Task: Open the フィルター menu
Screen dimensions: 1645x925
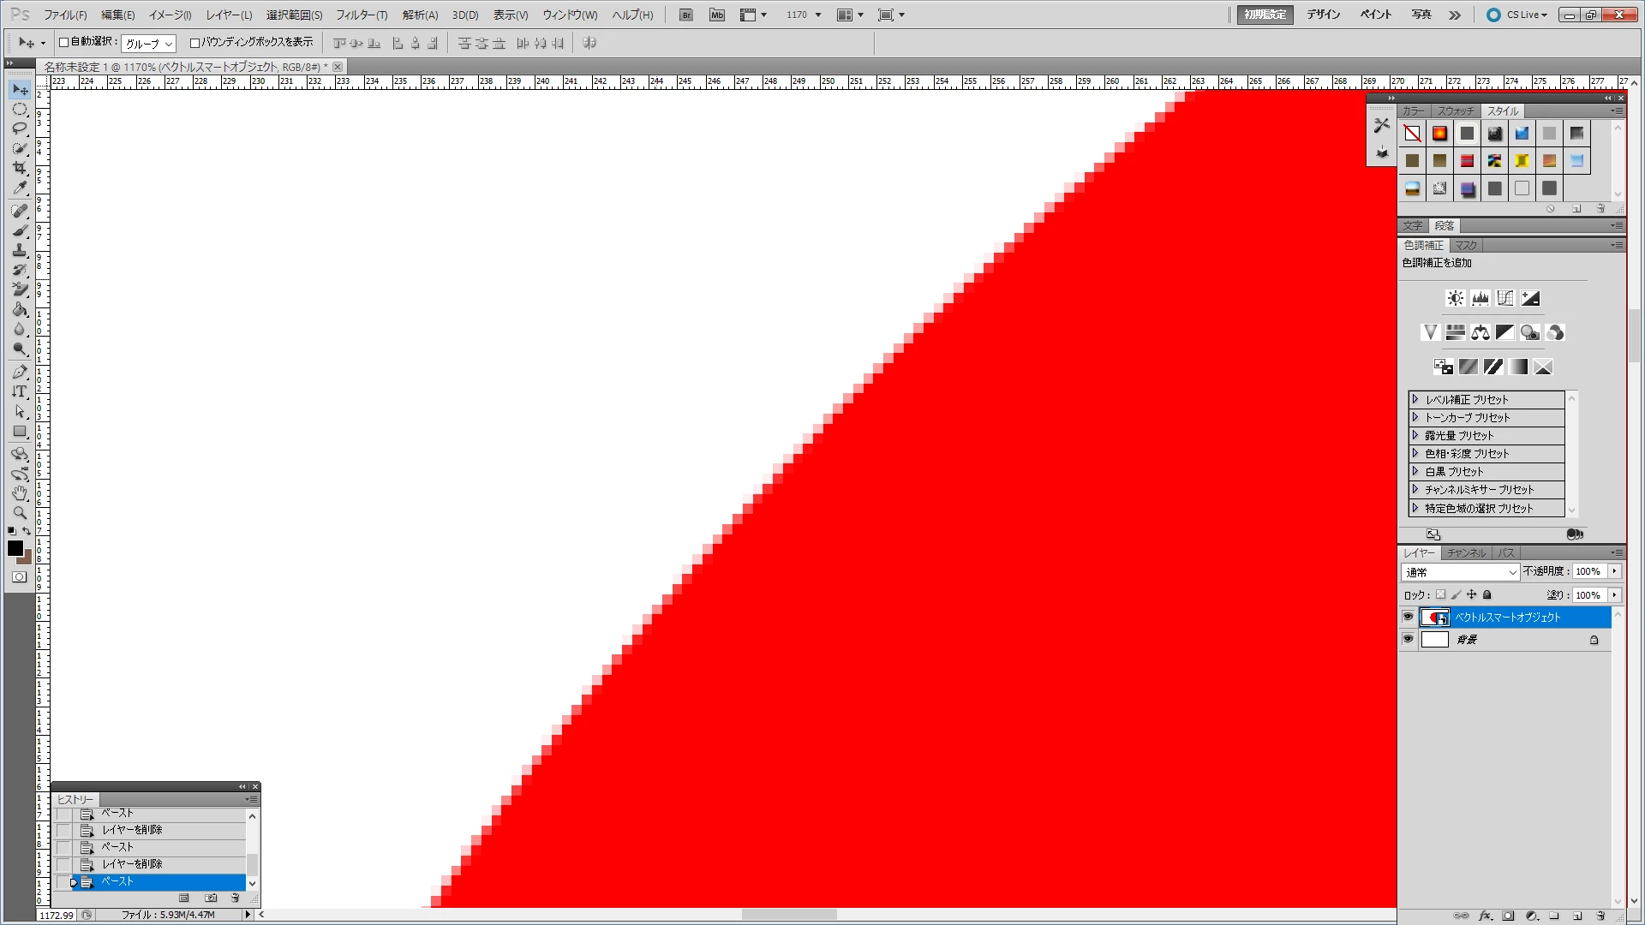Action: coord(361,15)
